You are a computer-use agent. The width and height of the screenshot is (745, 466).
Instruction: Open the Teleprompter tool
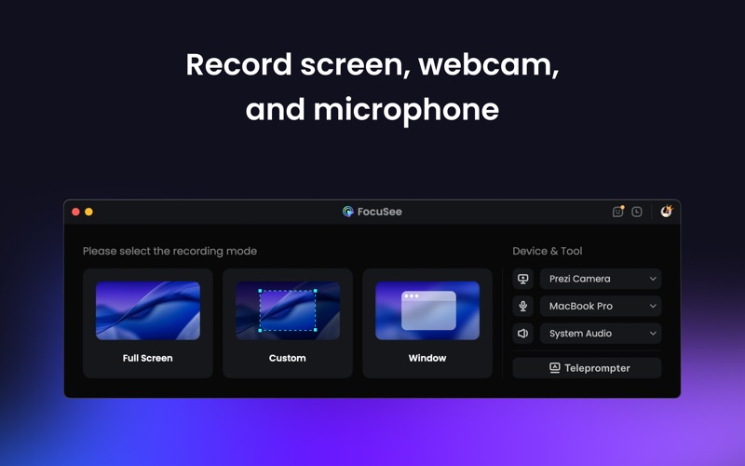588,368
